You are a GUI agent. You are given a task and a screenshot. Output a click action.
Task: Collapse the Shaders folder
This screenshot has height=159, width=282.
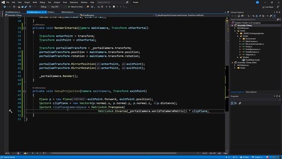point(237,57)
